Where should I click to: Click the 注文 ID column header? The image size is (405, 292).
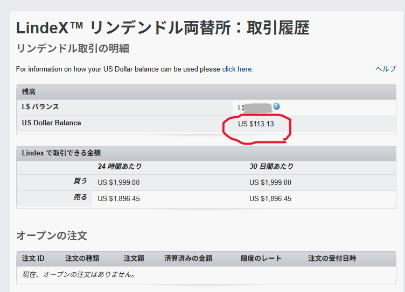pyautogui.click(x=33, y=259)
